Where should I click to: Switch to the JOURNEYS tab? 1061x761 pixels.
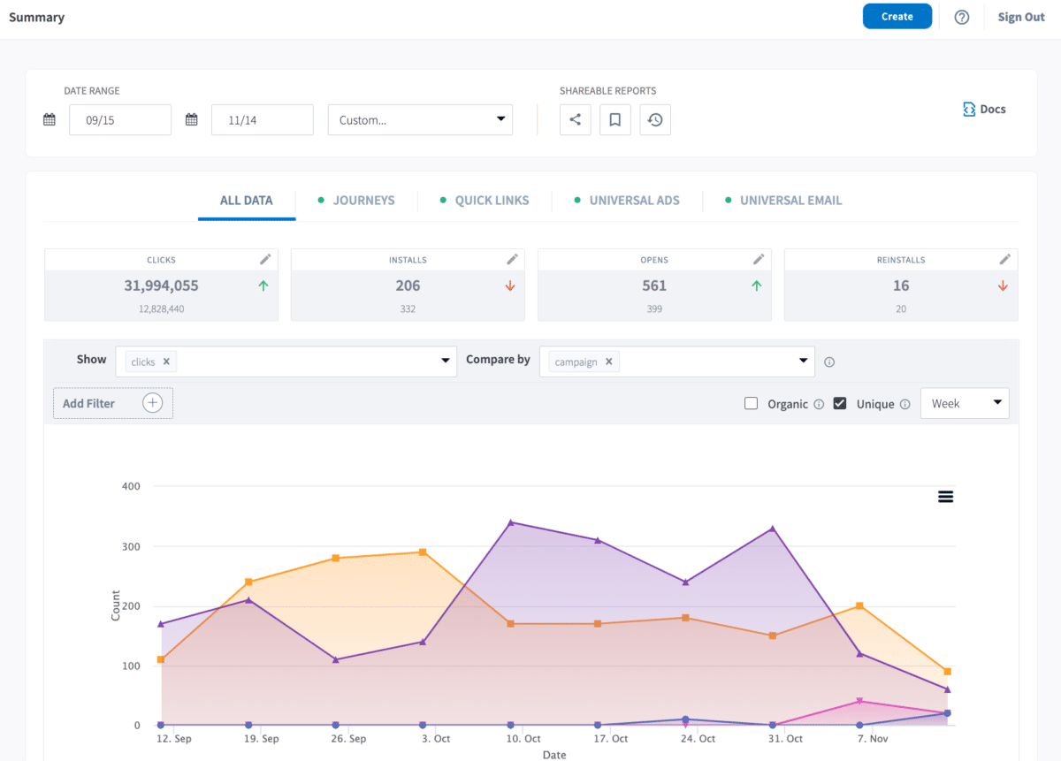363,201
